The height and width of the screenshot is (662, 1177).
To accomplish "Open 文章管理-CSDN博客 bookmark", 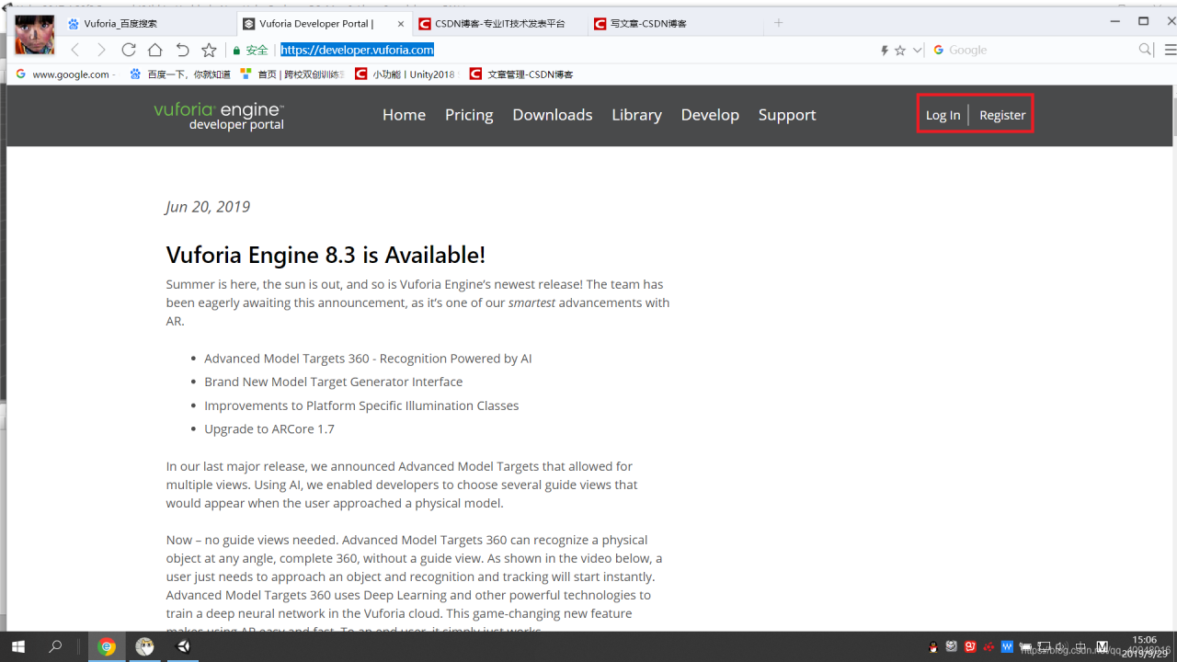I will coord(521,74).
